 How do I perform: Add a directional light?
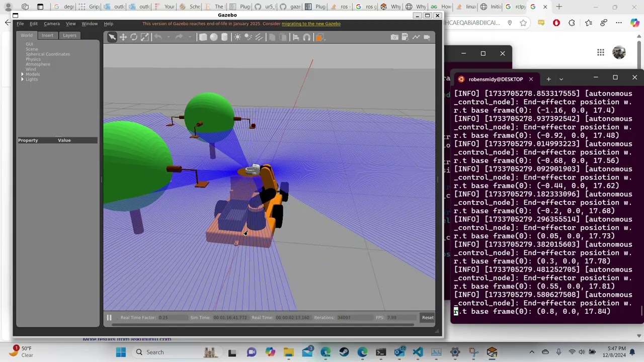coord(259,37)
